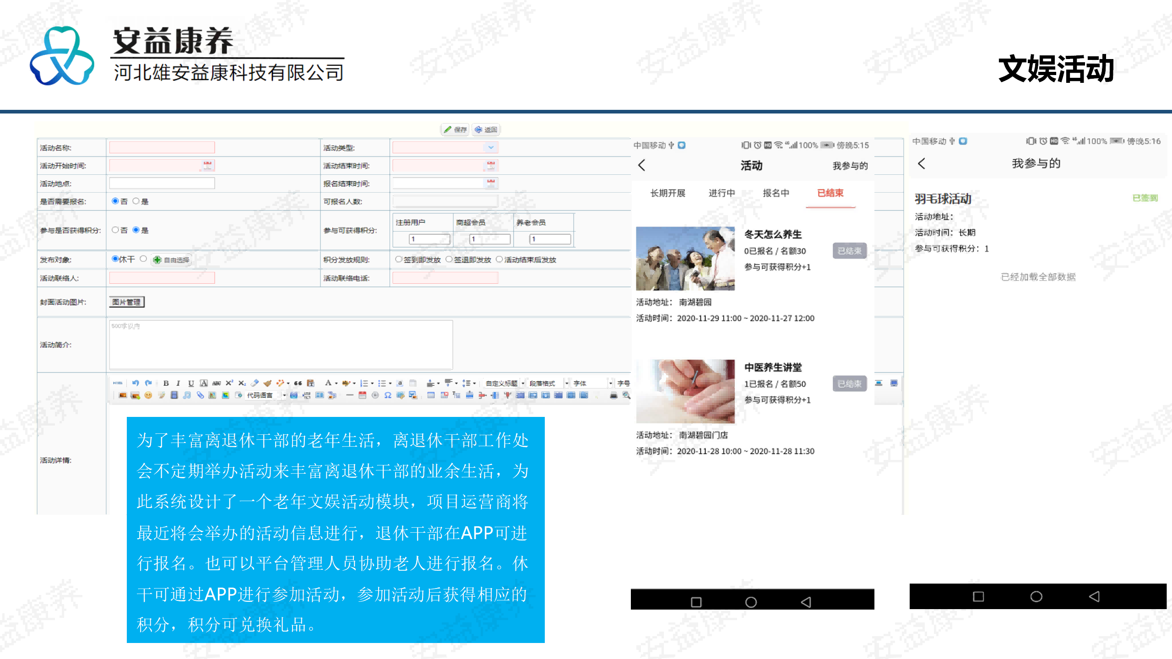Open the emoticon smiley picker
The image size is (1172, 659).
148,395
